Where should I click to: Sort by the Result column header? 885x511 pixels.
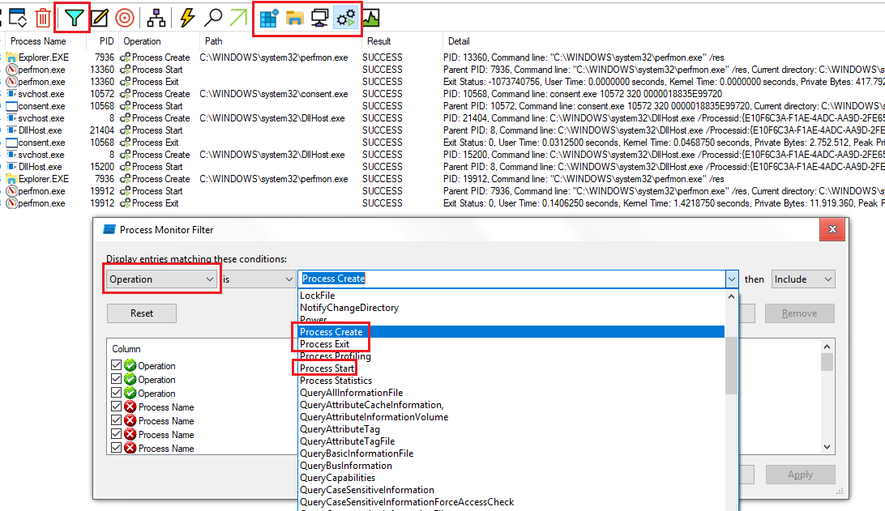378,41
